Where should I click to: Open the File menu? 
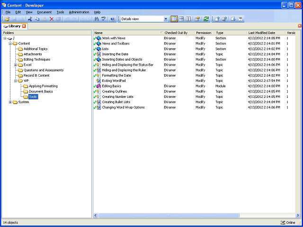(8, 12)
